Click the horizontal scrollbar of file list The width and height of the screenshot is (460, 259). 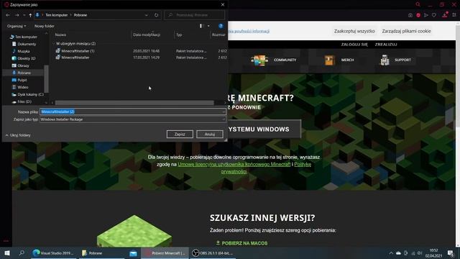134,103
